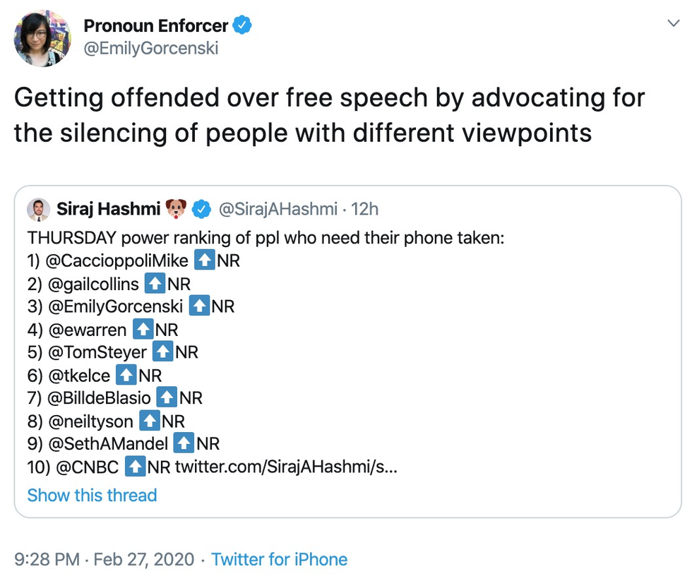Click Siraj Hashmi's verified badge
692x581 pixels.
click(202, 210)
